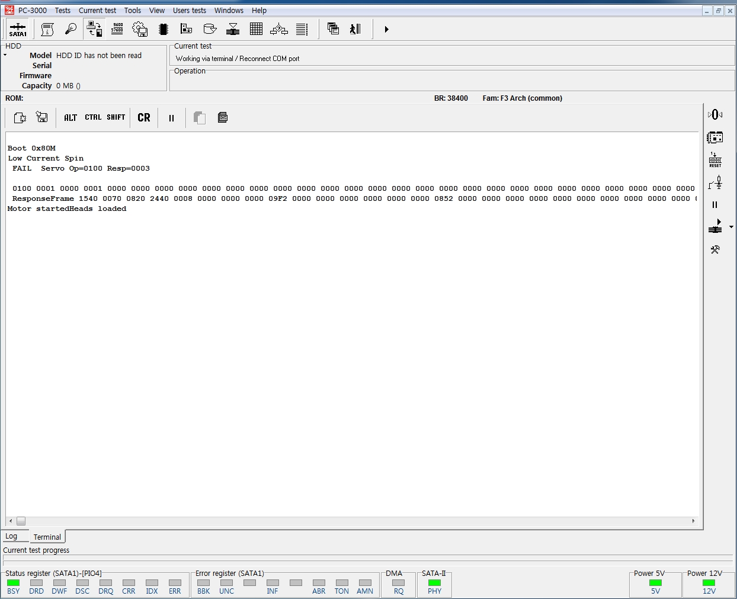Click the flowchart question mark icon
This screenshot has height=599, width=737.
[x=279, y=29]
